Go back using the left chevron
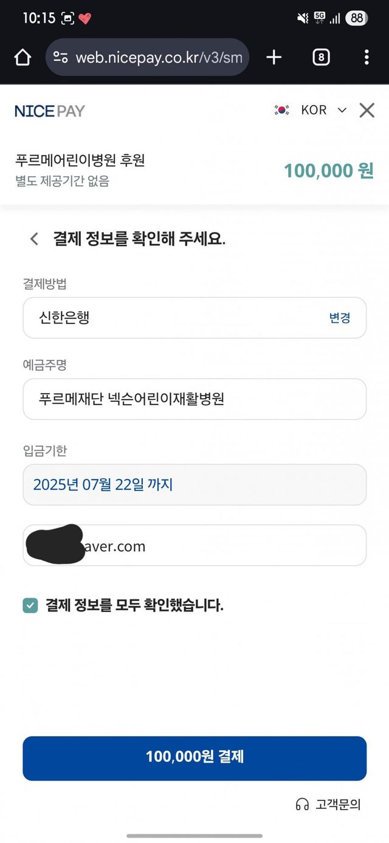The width and height of the screenshot is (389, 843). (x=35, y=239)
